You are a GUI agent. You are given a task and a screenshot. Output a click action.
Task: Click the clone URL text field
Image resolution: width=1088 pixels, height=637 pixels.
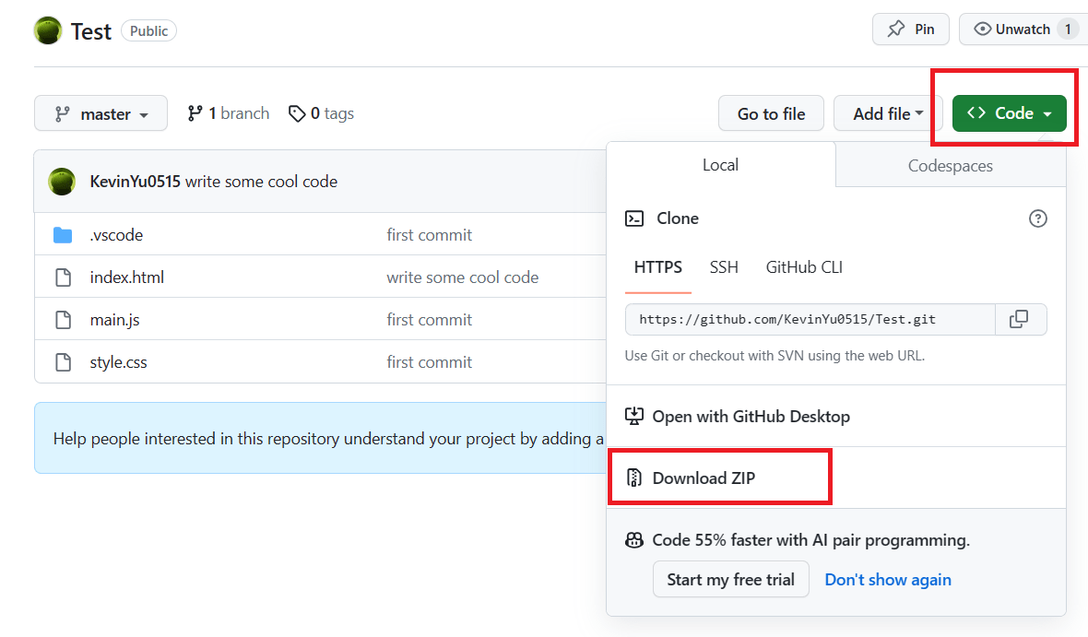[810, 319]
